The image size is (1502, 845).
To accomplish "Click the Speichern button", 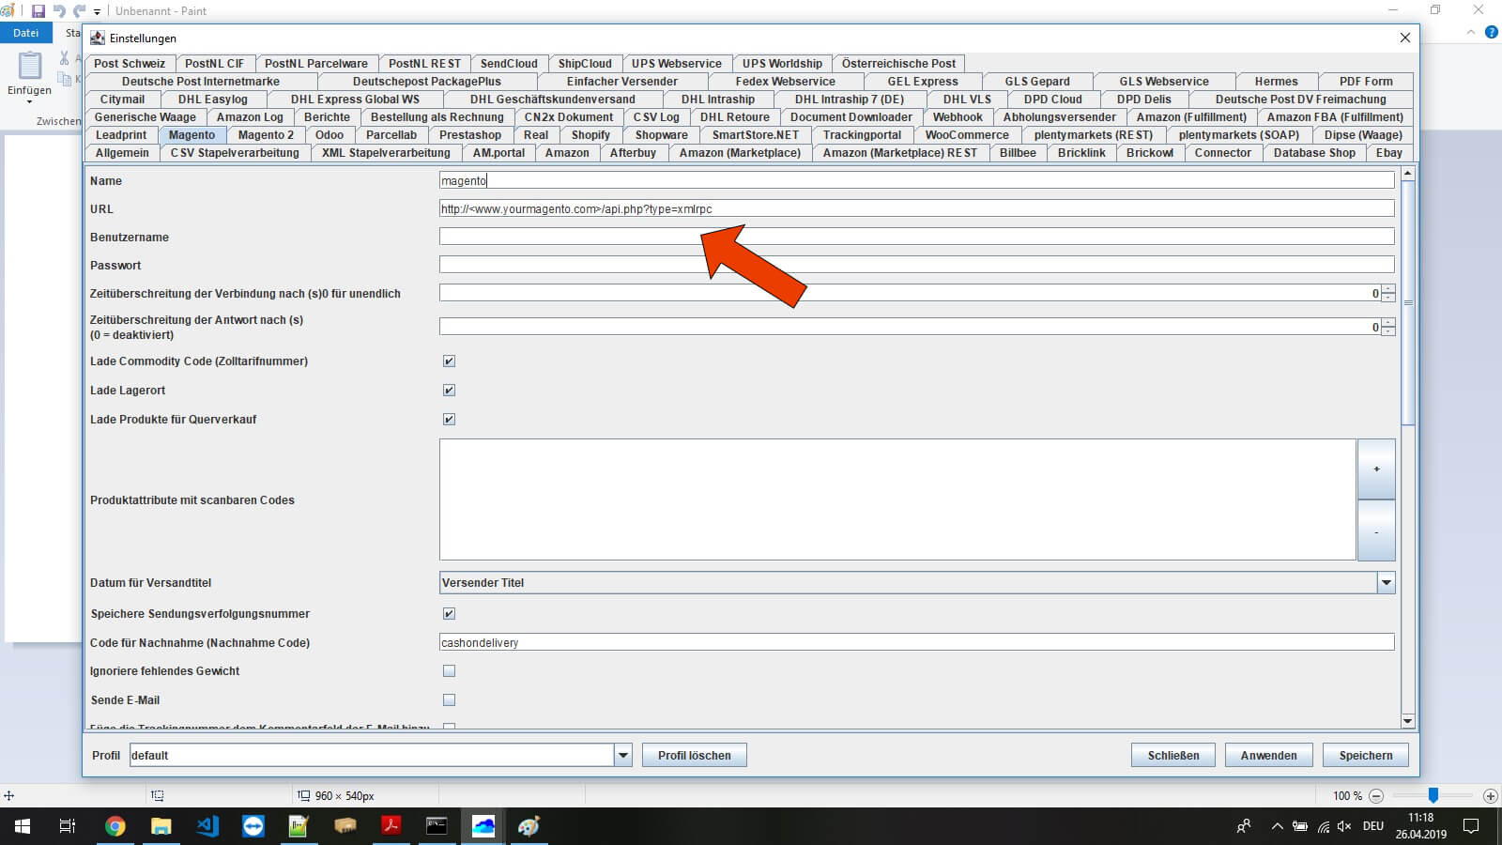I will click(x=1366, y=756).
